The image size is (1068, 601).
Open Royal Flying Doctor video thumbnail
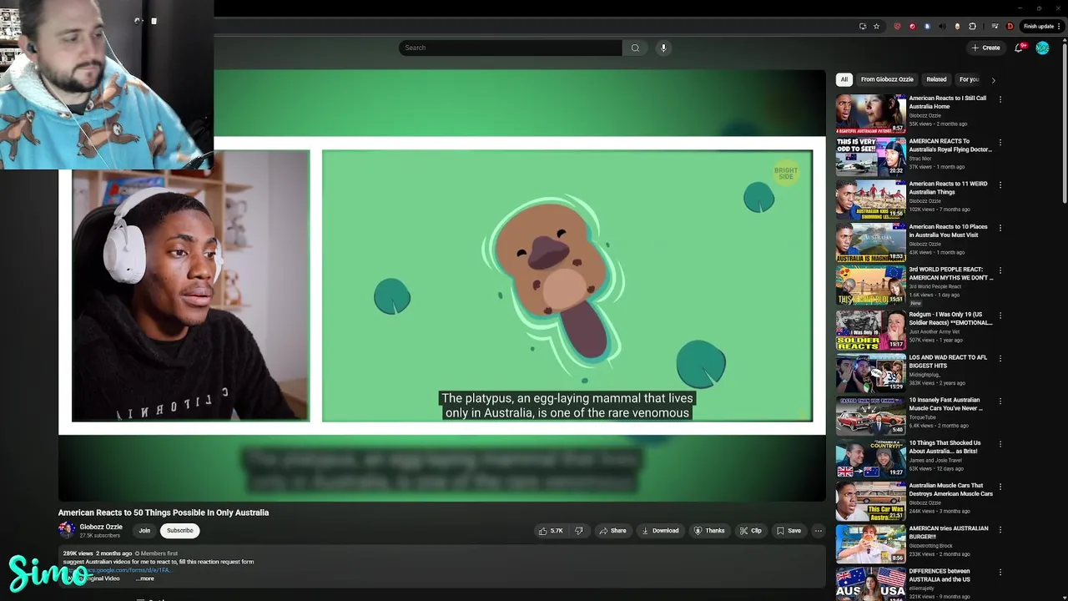point(871,156)
